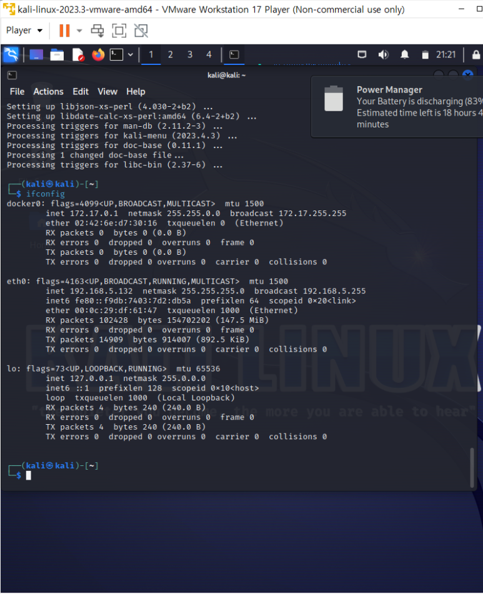Image resolution: width=483 pixels, height=594 pixels.
Task: Launch the text editor icon in panel
Action: (78, 54)
